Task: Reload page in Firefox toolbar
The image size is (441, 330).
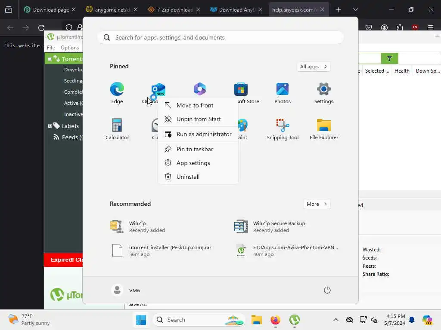Action: [x=41, y=27]
